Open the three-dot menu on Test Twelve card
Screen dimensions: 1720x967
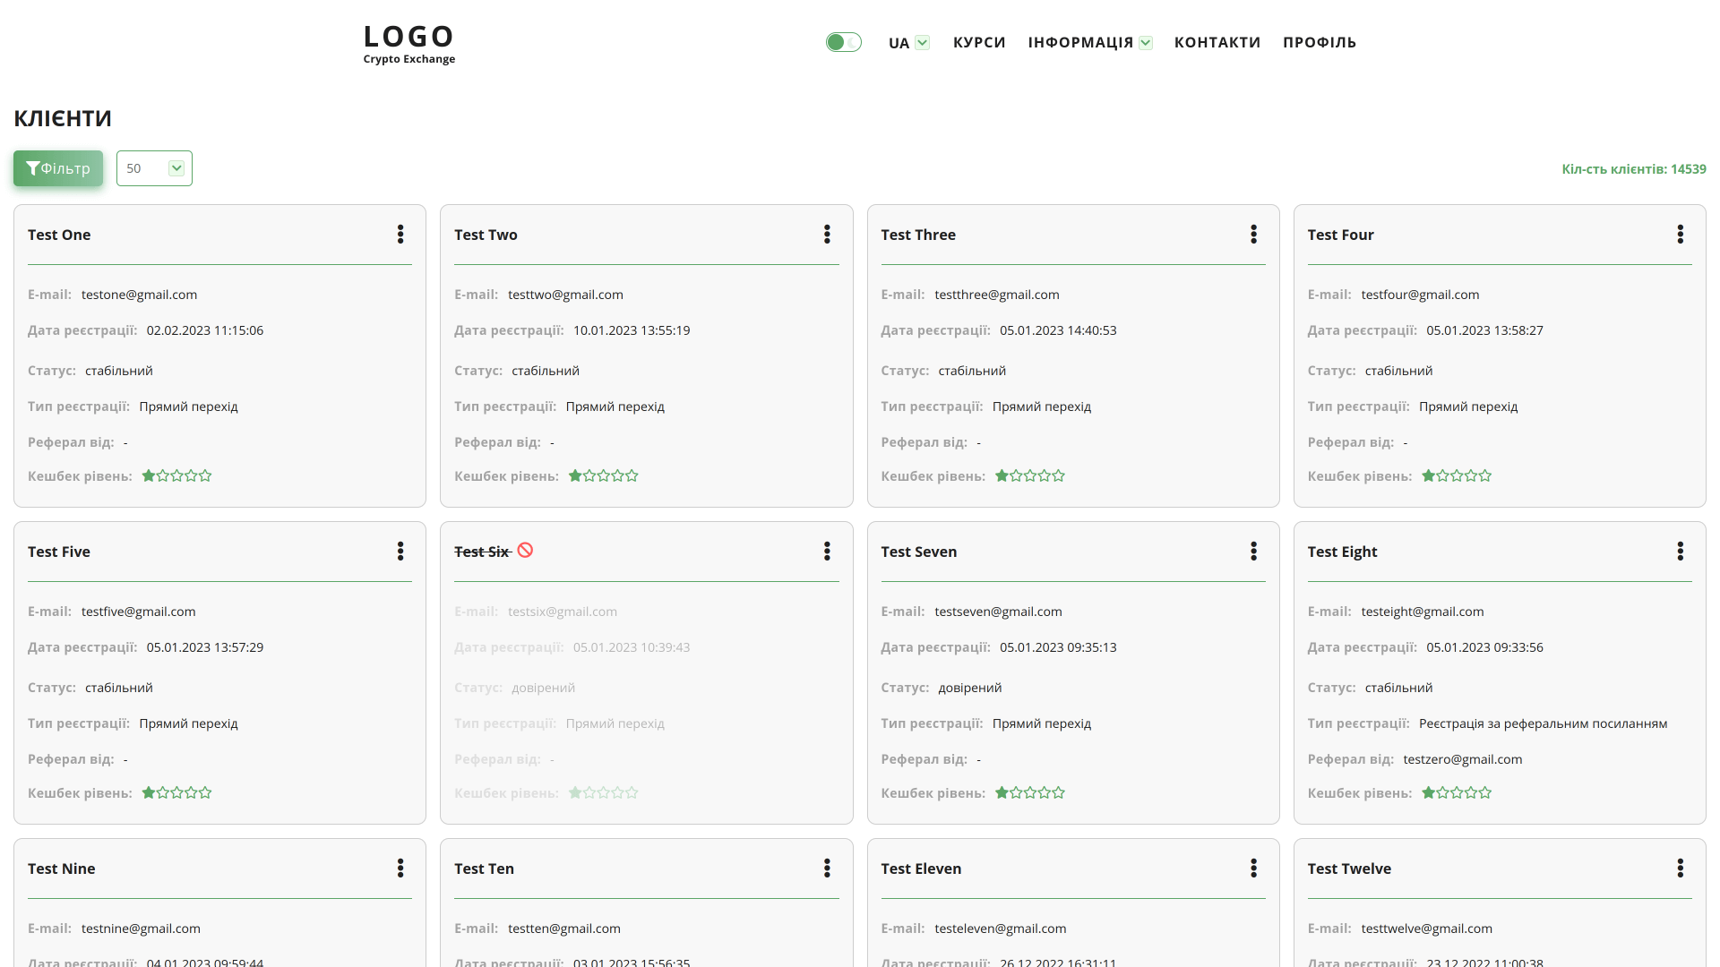pyautogui.click(x=1680, y=869)
